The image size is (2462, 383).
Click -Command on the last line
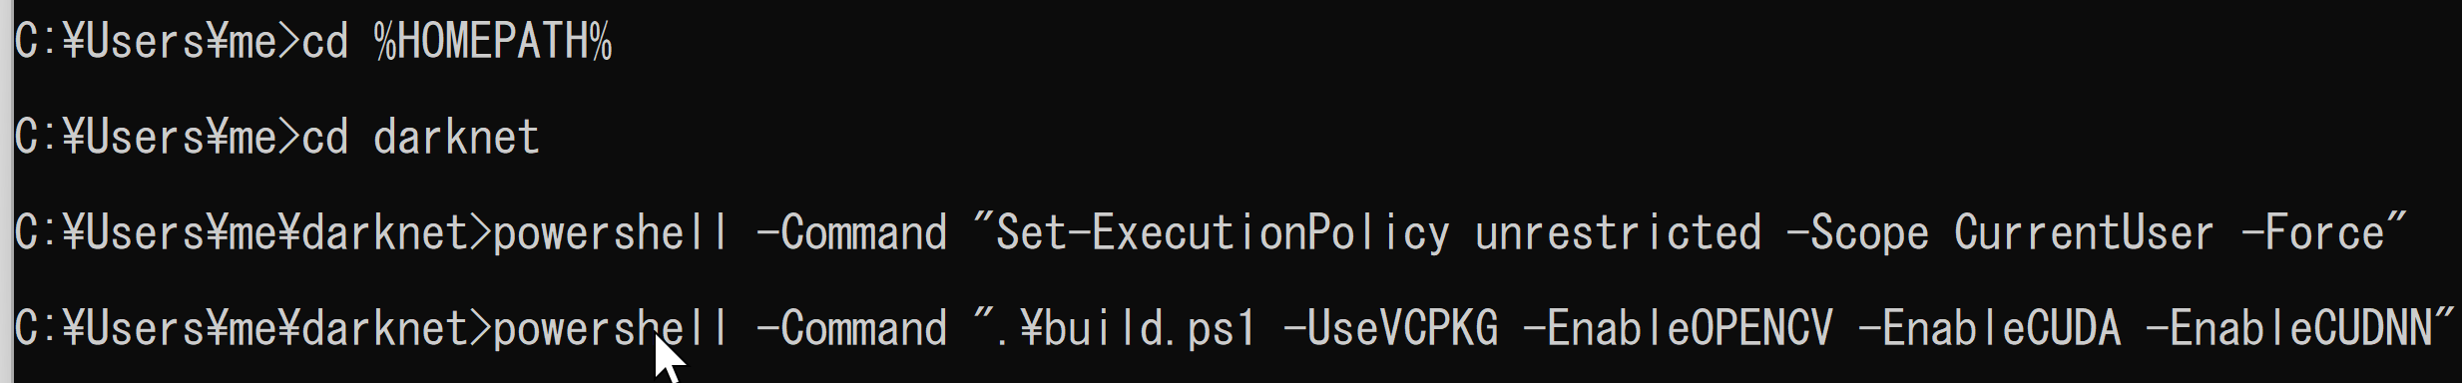point(851,329)
